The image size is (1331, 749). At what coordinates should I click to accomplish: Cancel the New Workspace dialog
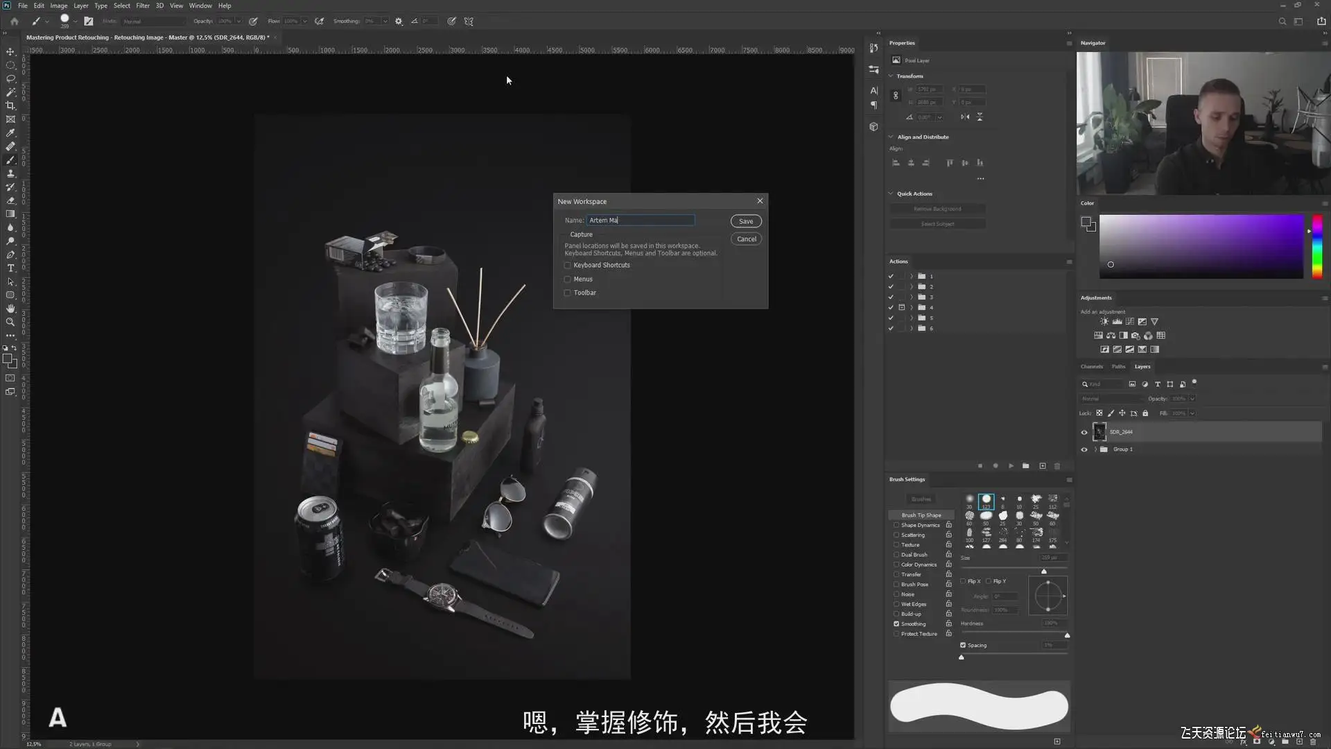tap(746, 239)
